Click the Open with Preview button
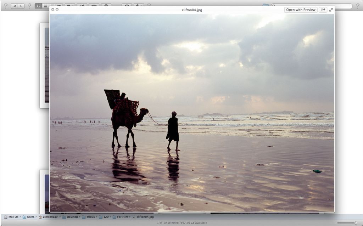 (x=301, y=10)
